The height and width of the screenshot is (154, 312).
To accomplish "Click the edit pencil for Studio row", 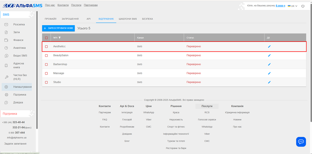I will (x=269, y=82).
